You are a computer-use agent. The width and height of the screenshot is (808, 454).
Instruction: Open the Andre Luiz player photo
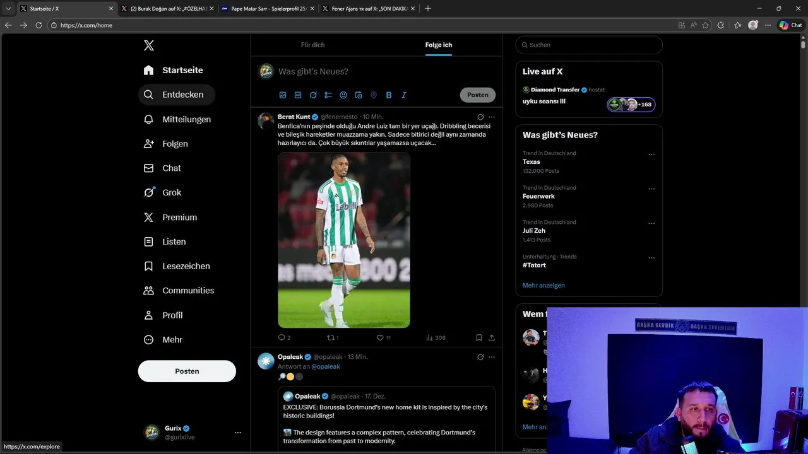coord(344,240)
